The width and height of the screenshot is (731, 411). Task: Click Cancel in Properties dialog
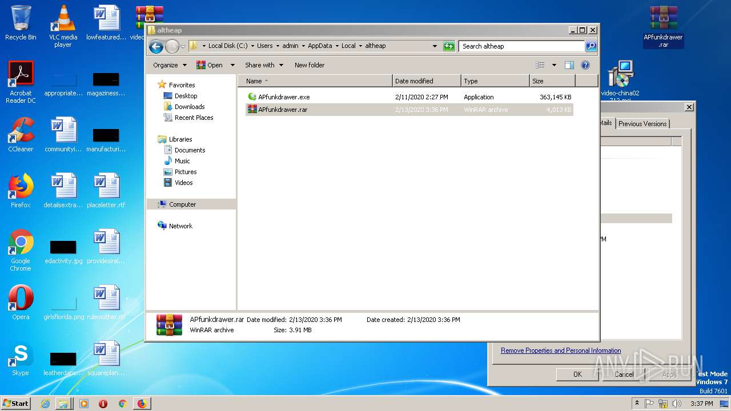pos(624,374)
